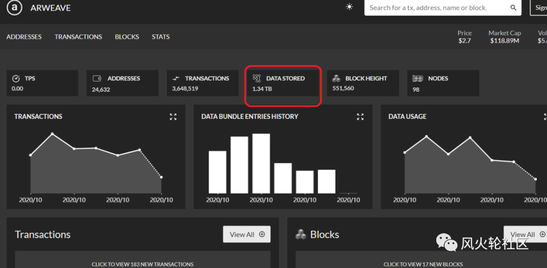Click the TPS gauge icon
Screen dimensions: 547x268
[x=16, y=78]
